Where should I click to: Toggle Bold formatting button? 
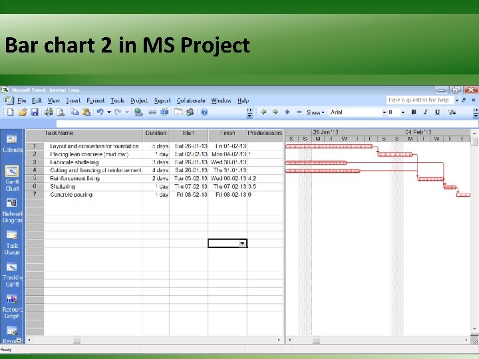[414, 112]
